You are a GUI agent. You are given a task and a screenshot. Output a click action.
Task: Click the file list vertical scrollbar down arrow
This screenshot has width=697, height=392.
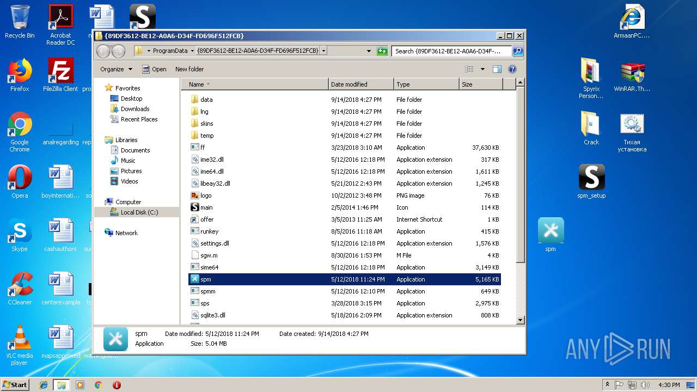click(520, 320)
